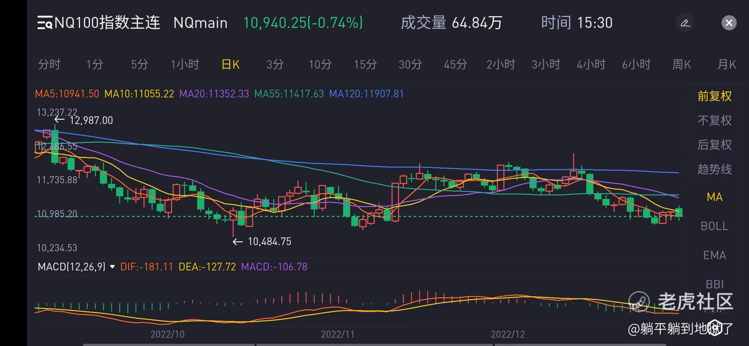Choose 不复权 price adjustment
This screenshot has height=346, width=749.
pyautogui.click(x=714, y=120)
